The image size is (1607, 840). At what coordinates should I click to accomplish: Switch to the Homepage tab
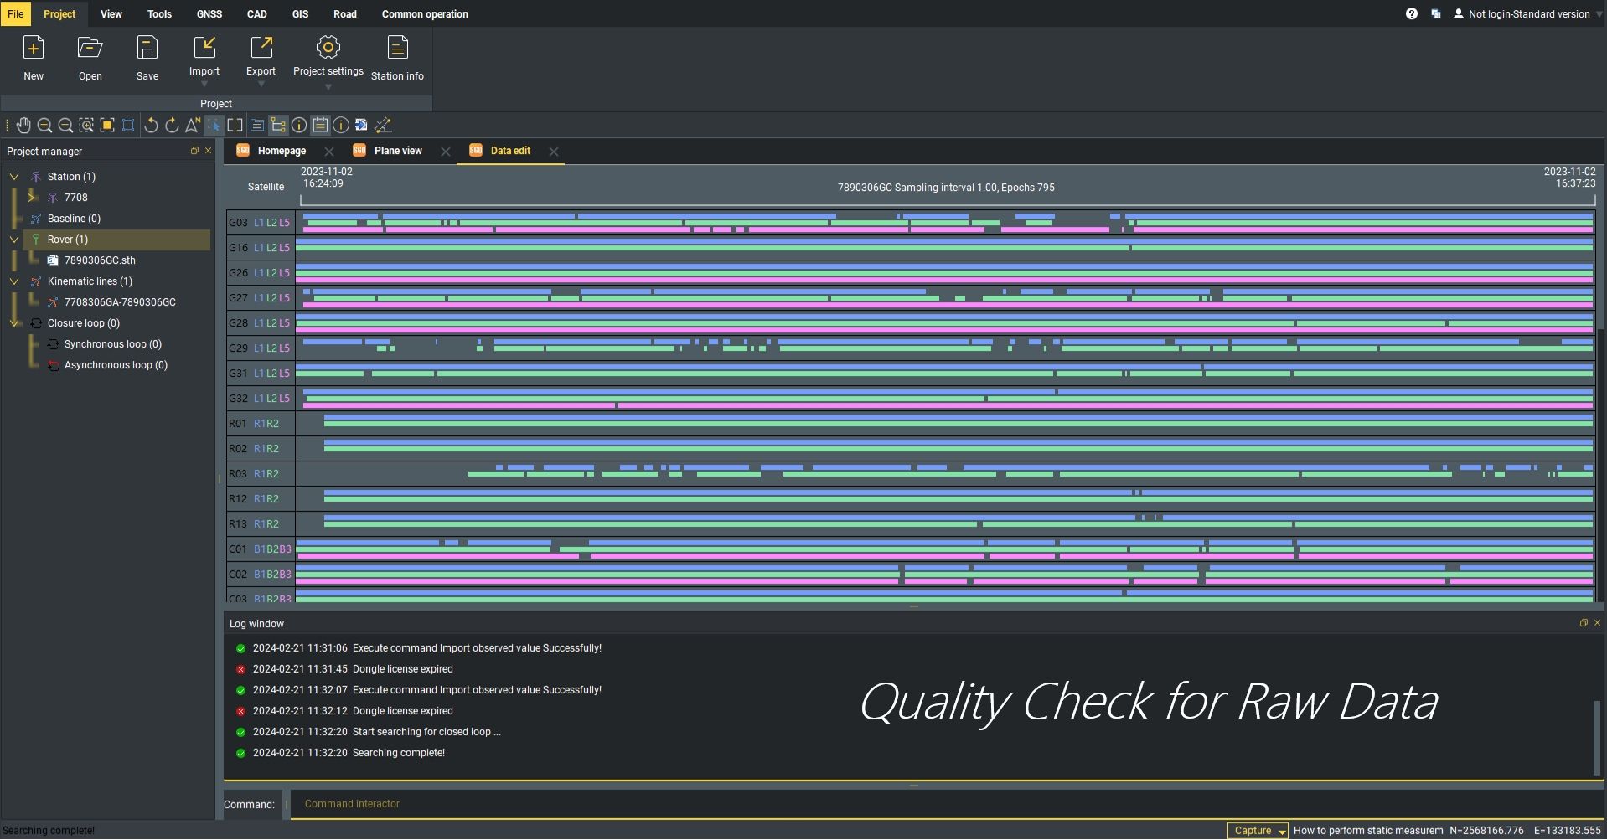(x=282, y=151)
